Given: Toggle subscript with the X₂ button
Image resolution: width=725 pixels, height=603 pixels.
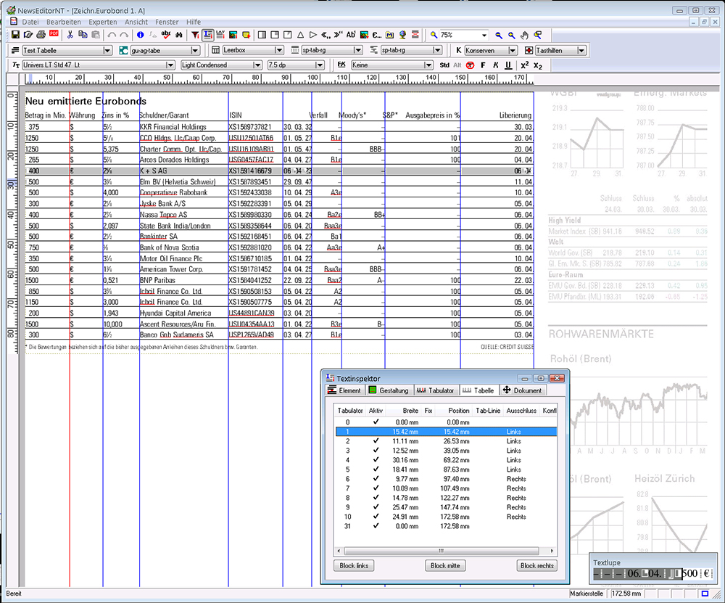Looking at the screenshot, I should pyautogui.click(x=537, y=65).
